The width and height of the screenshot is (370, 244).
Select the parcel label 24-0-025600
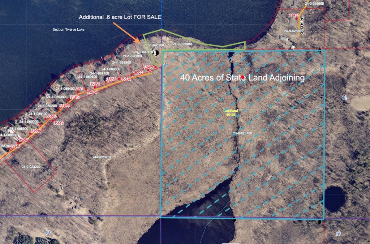tap(182, 44)
